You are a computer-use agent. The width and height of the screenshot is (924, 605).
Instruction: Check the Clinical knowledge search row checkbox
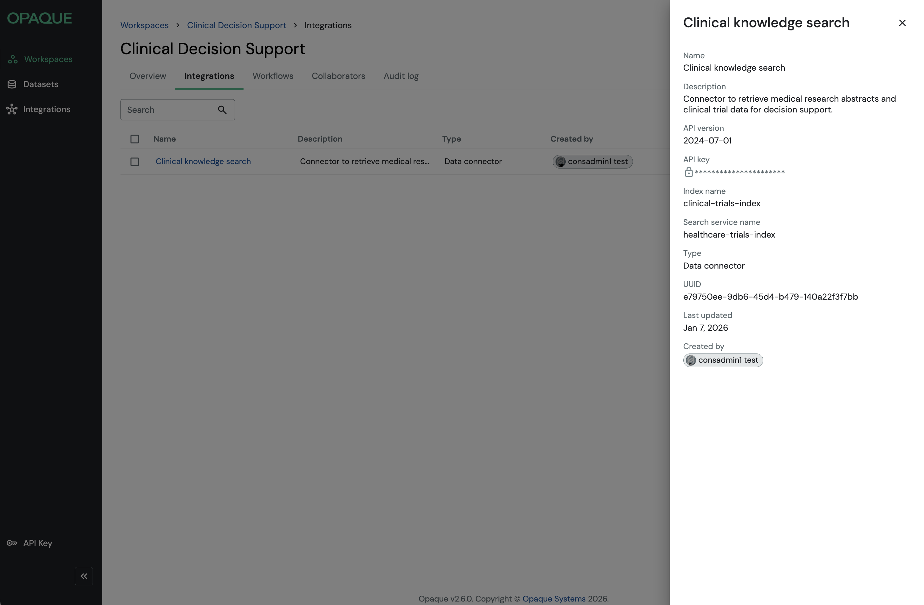click(x=135, y=162)
